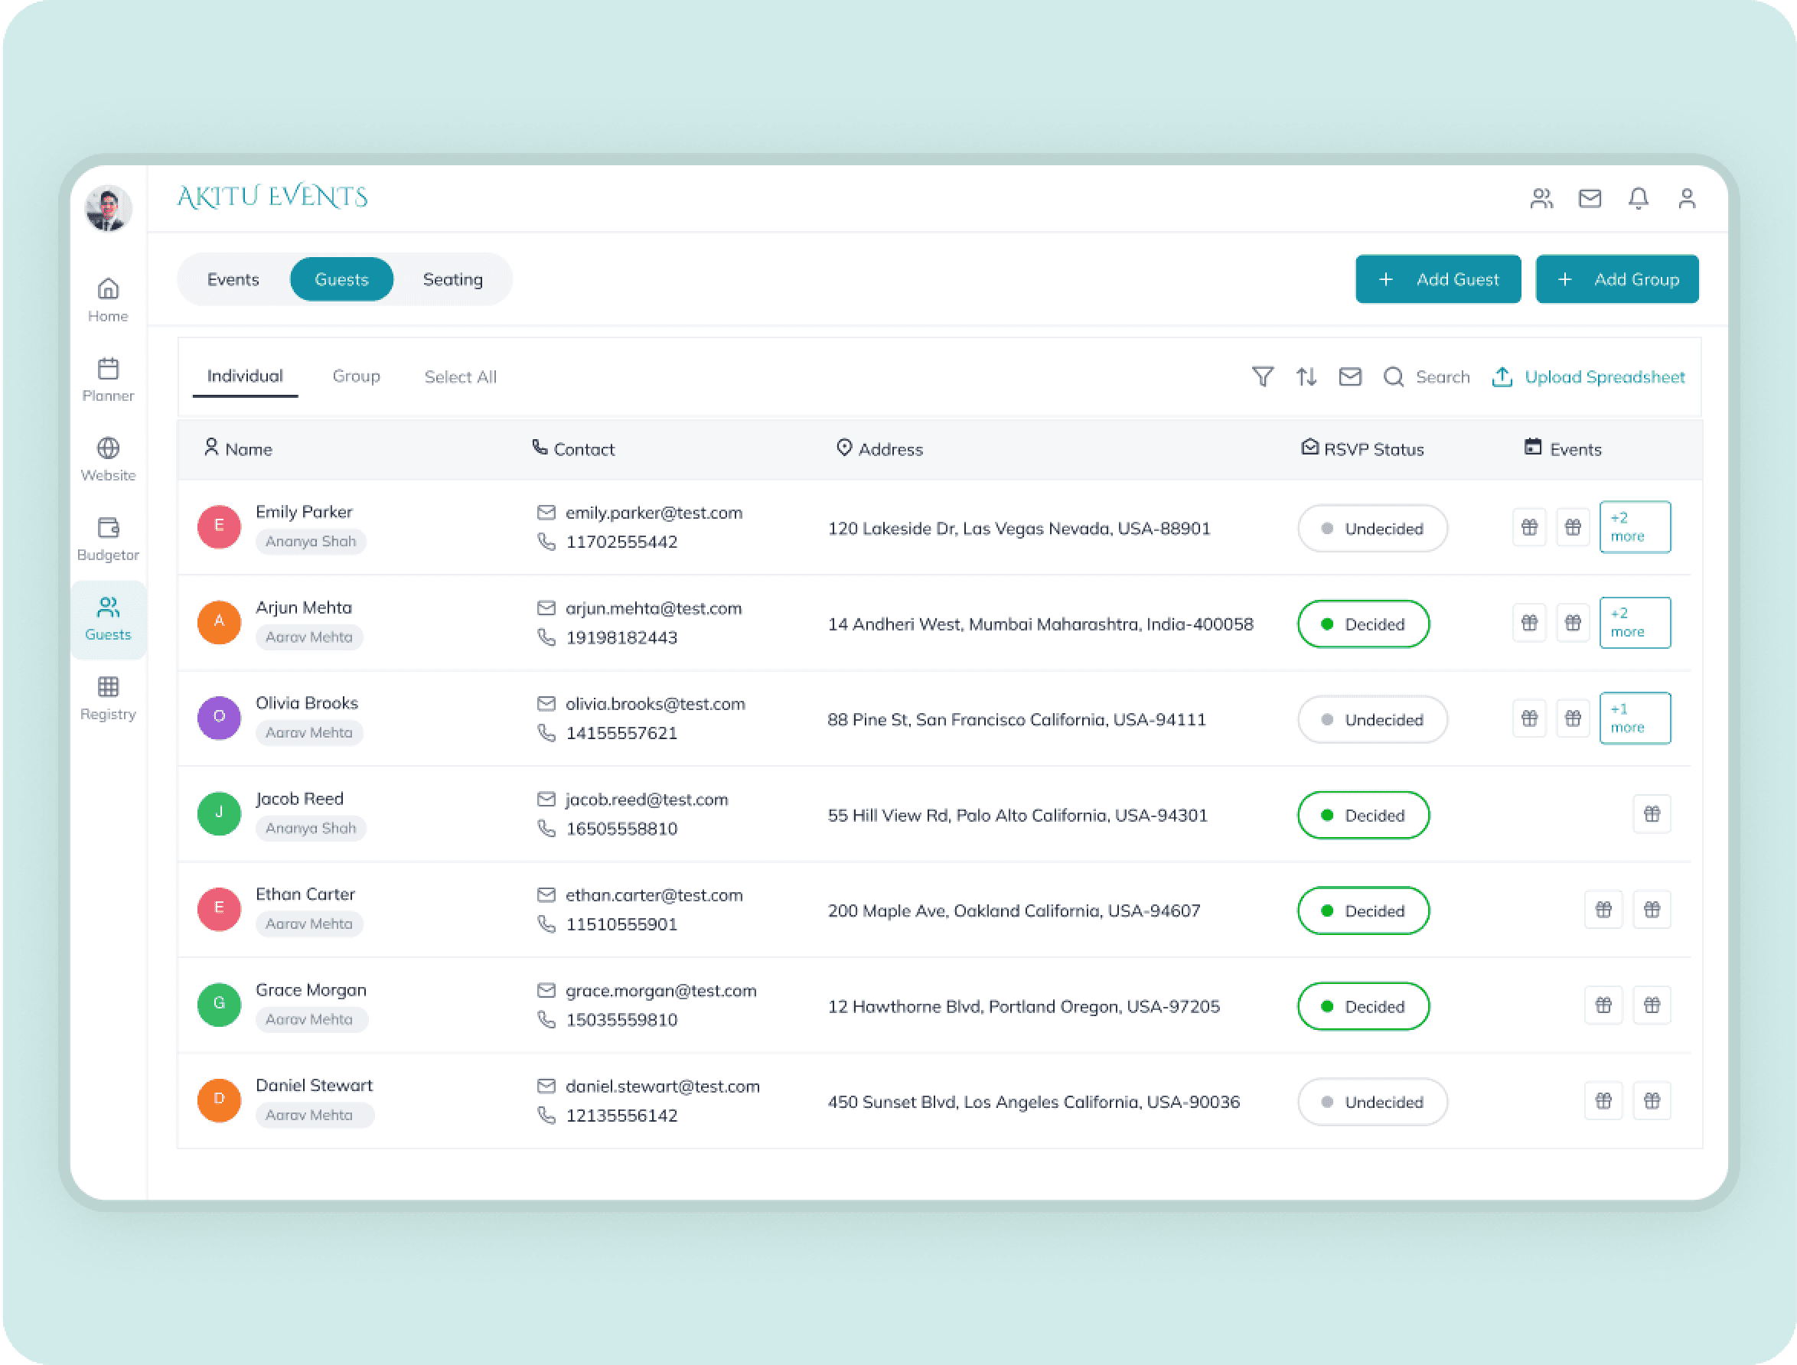This screenshot has height=1365, width=1797.
Task: Switch to the Group tab
Action: click(356, 376)
